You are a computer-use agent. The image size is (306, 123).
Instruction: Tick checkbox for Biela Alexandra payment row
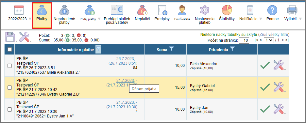pos(9,66)
